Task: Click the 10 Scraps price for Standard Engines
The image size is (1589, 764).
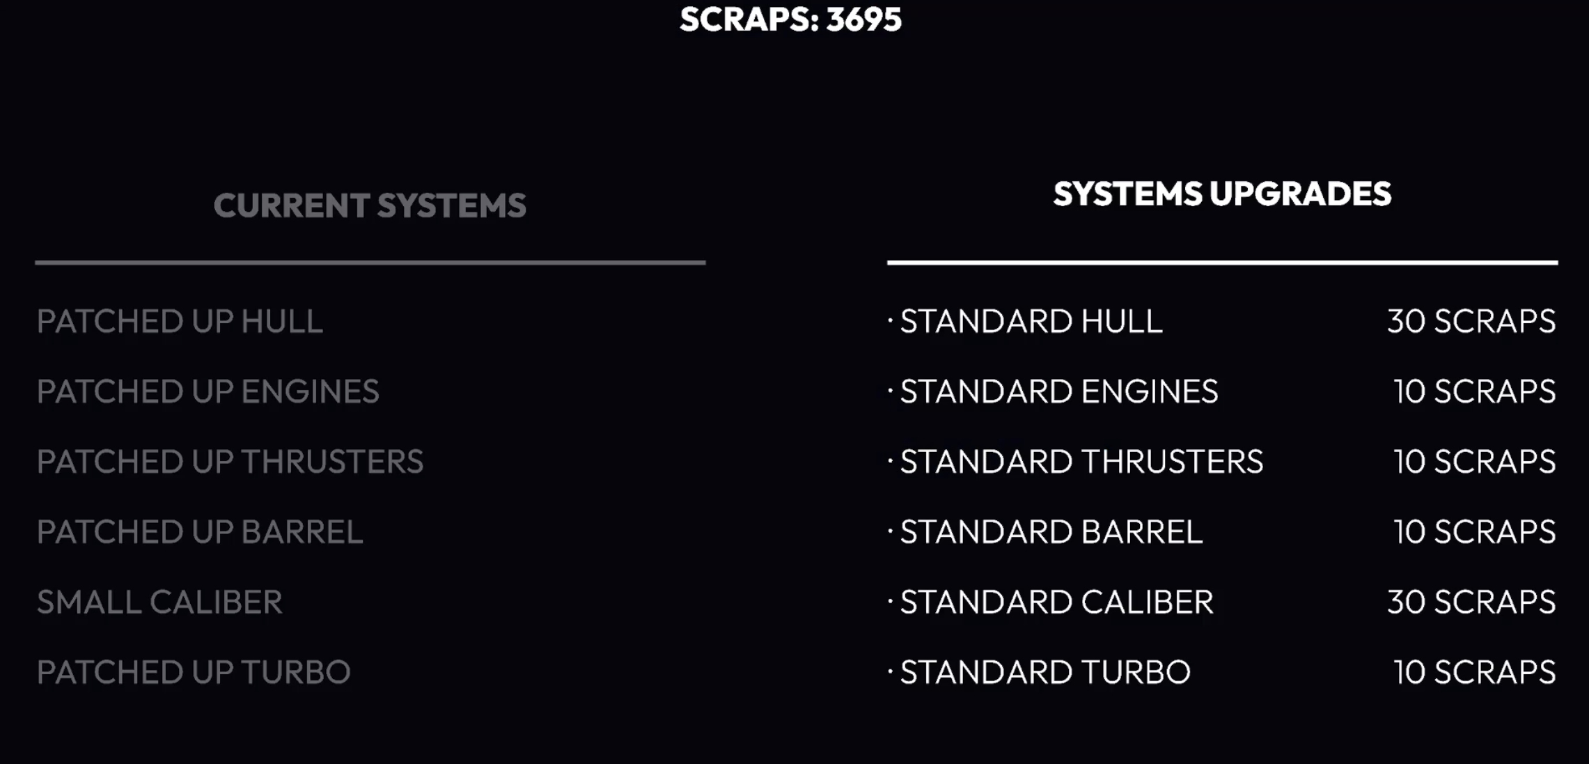Action: click(x=1474, y=391)
